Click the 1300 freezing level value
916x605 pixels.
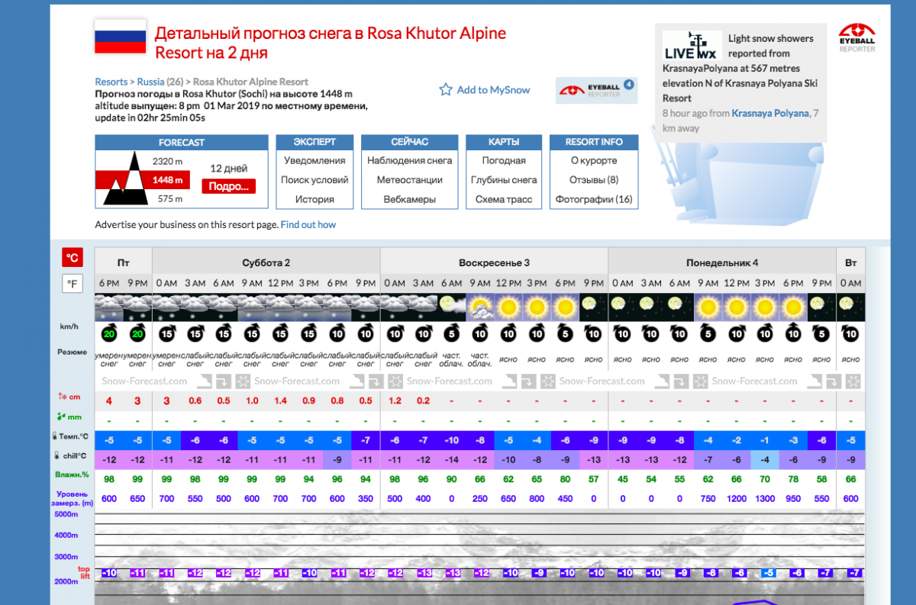[x=765, y=499]
